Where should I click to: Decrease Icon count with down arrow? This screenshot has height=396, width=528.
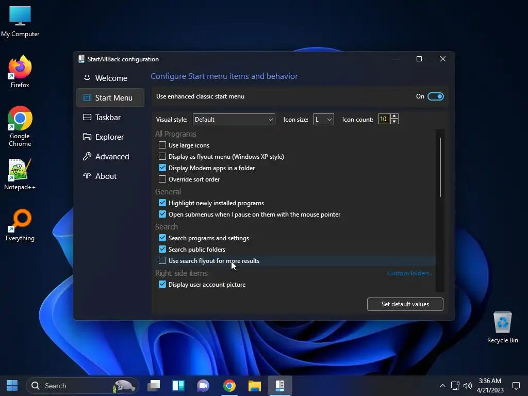point(394,122)
